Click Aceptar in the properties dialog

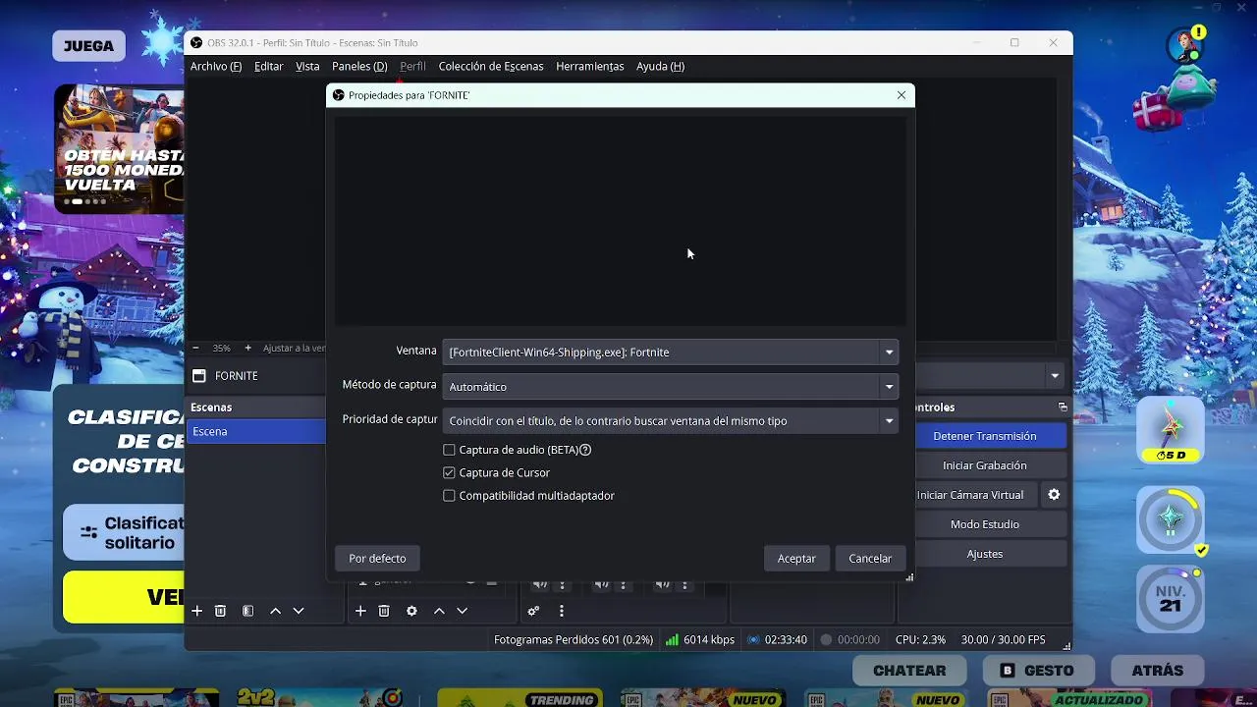(x=796, y=558)
